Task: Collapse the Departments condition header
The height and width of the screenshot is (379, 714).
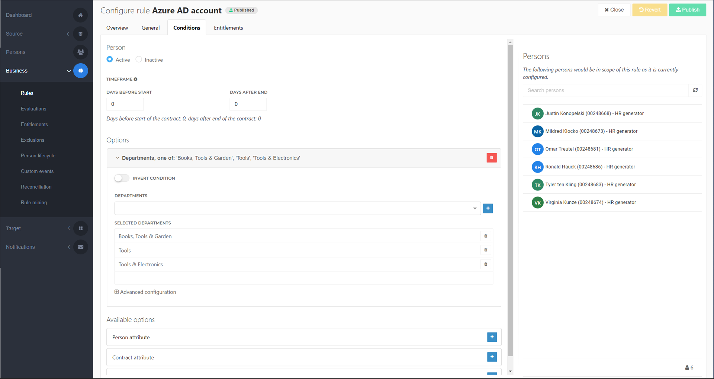Action: point(118,158)
